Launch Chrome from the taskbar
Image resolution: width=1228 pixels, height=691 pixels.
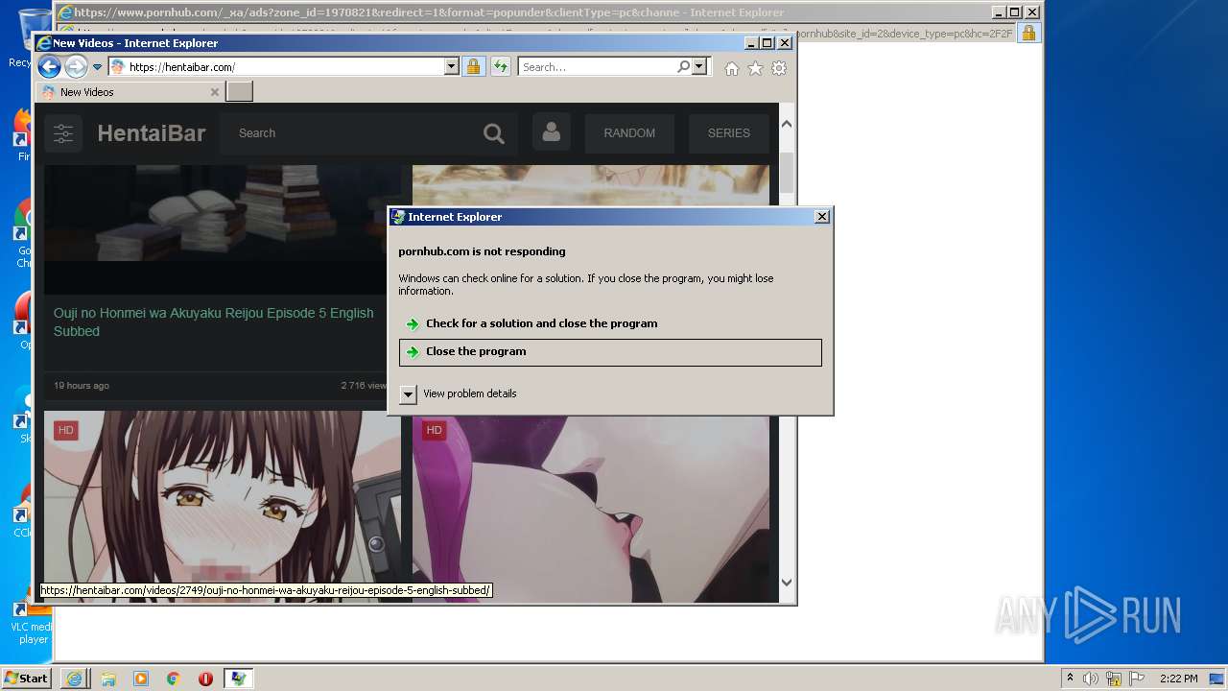pyautogui.click(x=174, y=679)
